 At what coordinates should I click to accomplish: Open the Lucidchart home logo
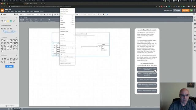[2, 10]
